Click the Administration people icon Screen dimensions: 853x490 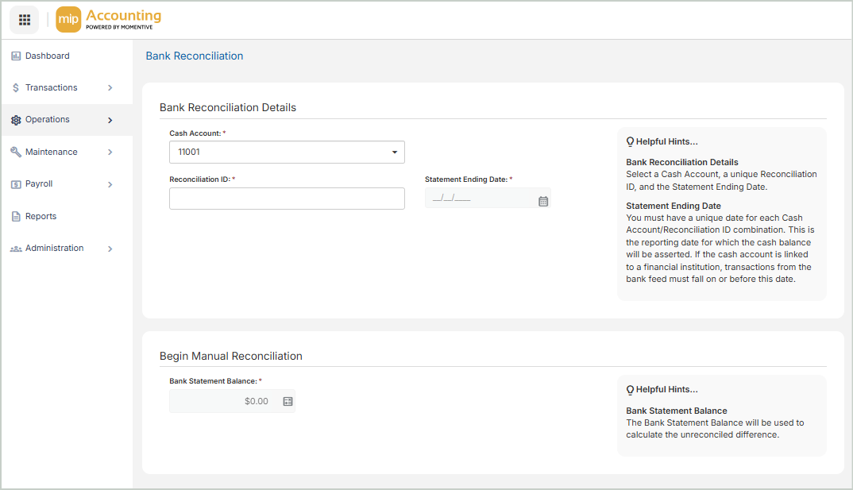16,249
